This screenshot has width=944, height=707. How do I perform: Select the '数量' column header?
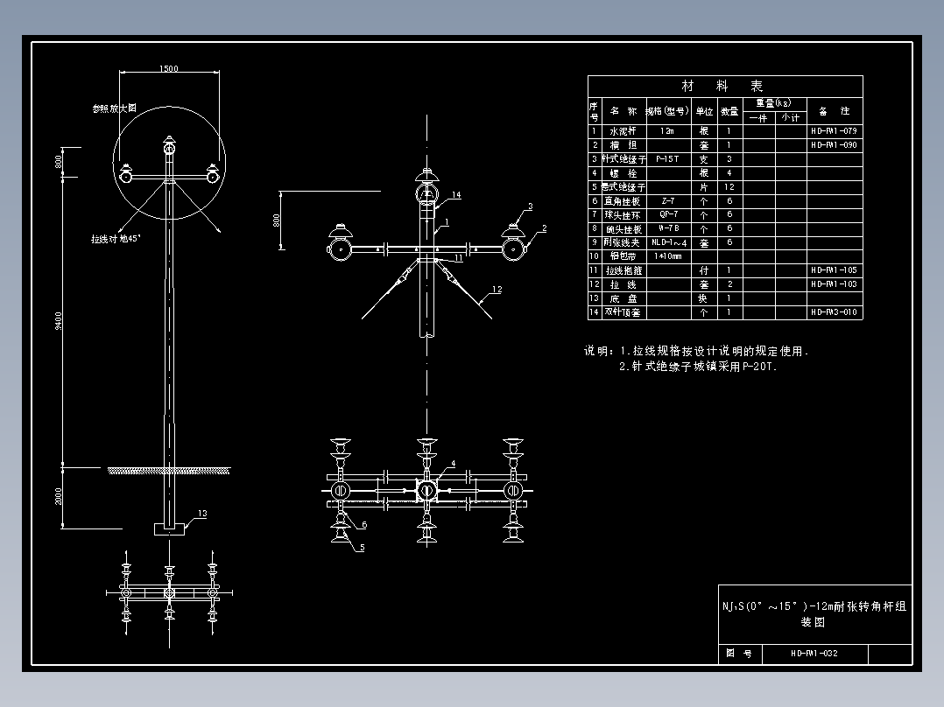pyautogui.click(x=729, y=111)
